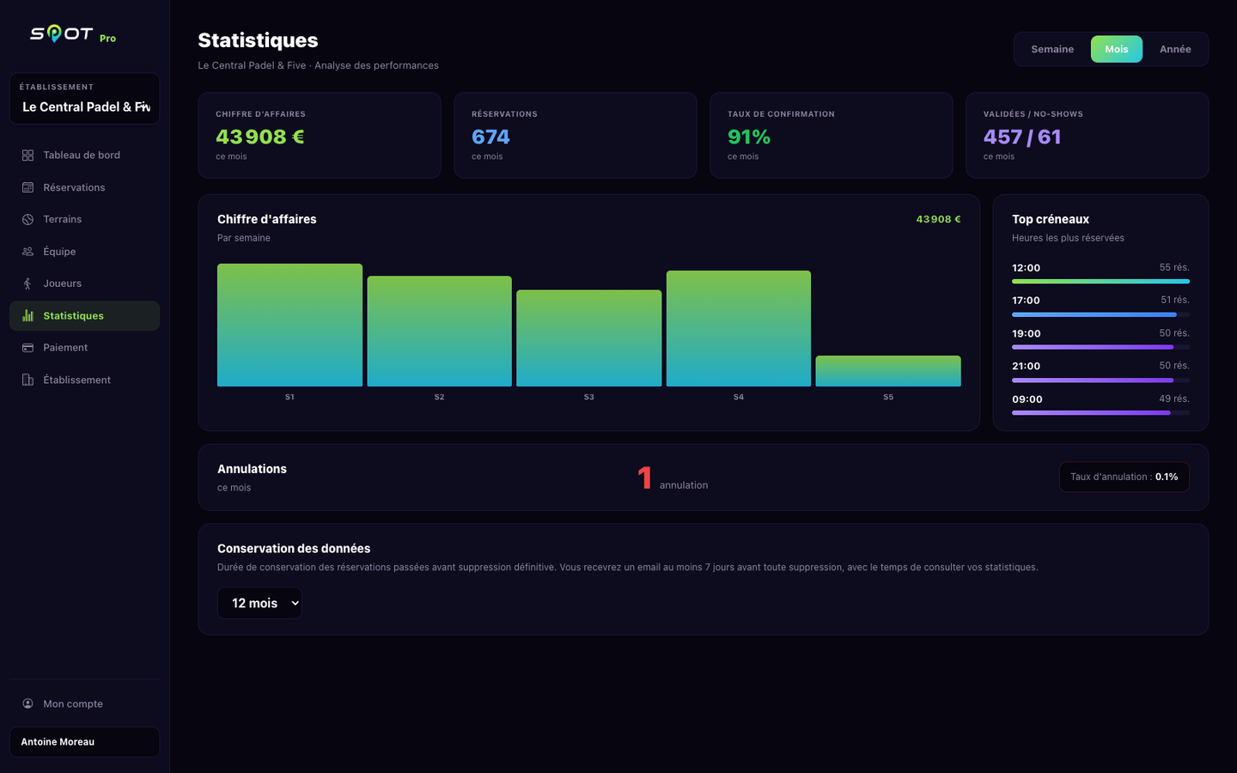The image size is (1237, 773).
Task: Click the 12:00 créneau progress bar
Action: (x=1100, y=281)
